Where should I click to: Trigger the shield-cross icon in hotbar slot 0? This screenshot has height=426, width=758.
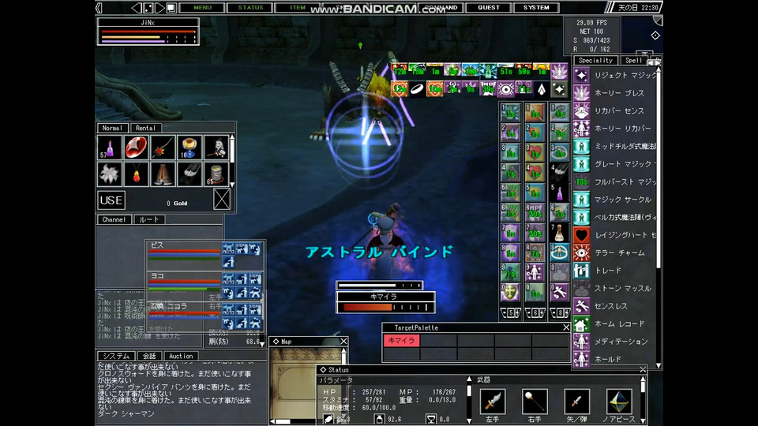point(511,293)
